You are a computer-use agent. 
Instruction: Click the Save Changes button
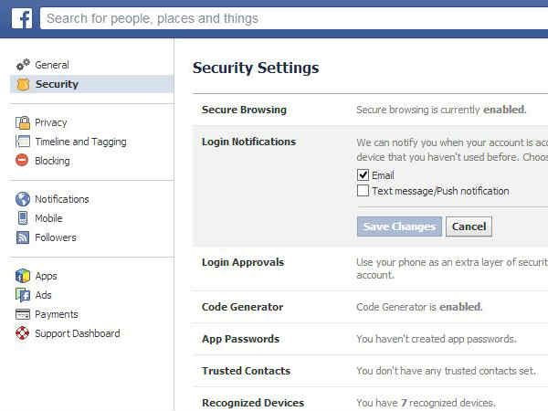[x=399, y=227]
